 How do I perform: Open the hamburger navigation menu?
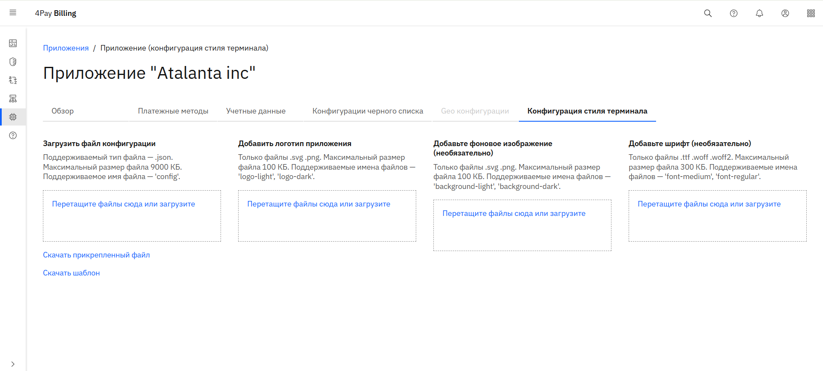(13, 13)
